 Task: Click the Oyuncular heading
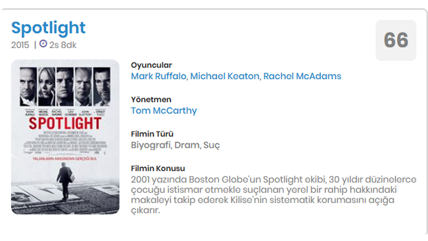(151, 65)
